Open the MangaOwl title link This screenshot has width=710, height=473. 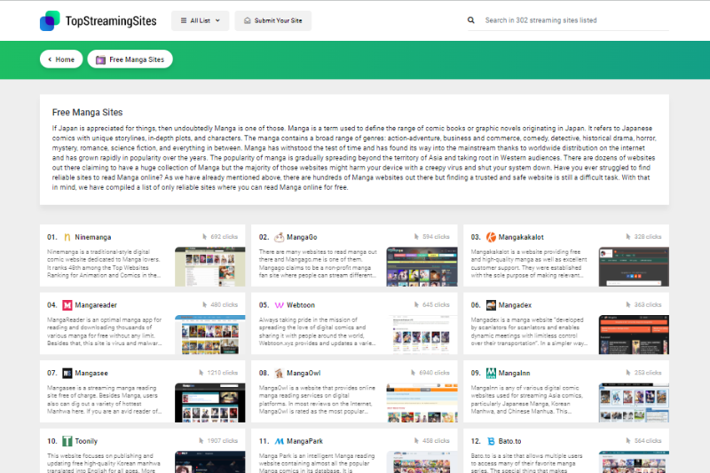pos(304,373)
